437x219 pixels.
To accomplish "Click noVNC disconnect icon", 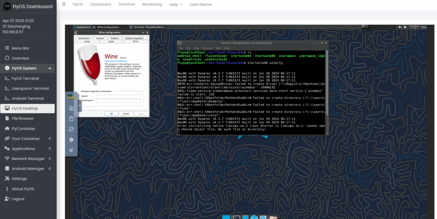I will (x=71, y=150).
